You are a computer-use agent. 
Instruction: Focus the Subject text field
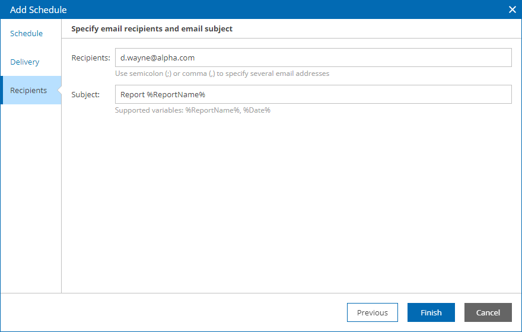coord(313,94)
